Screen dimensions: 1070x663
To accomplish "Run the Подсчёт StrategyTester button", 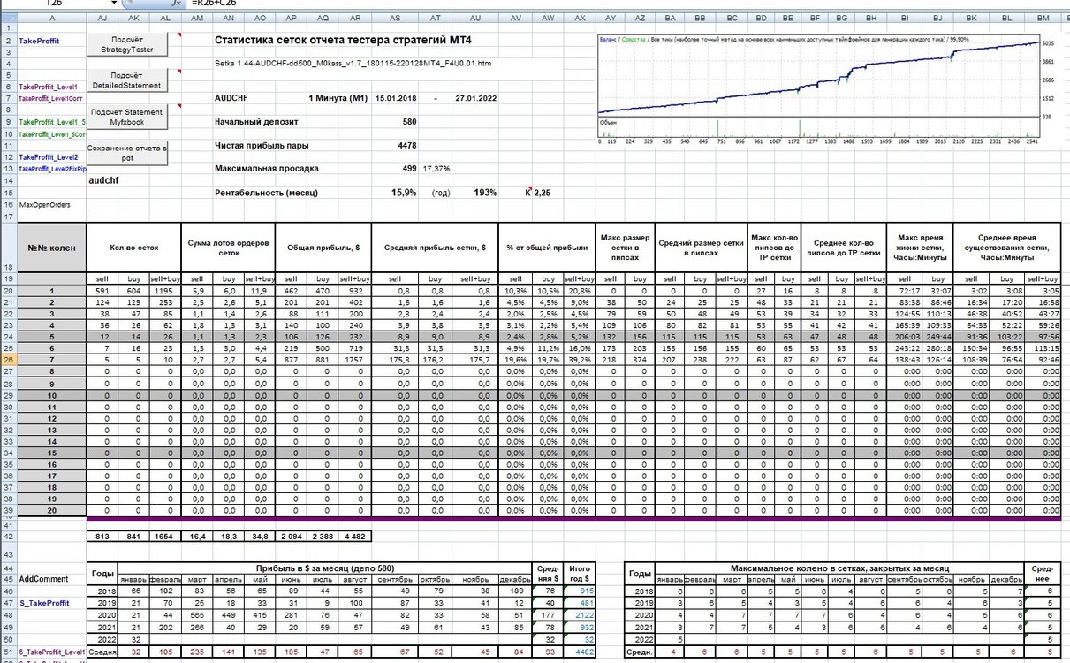I will click(126, 45).
